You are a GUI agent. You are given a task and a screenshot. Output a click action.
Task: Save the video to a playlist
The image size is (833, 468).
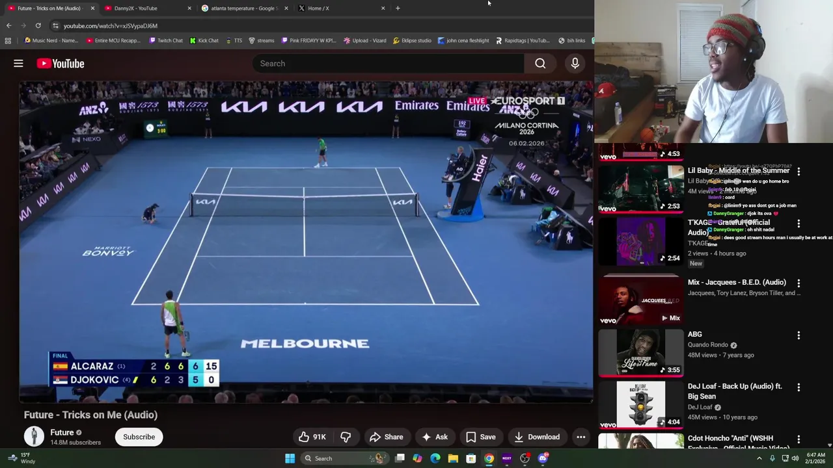tap(481, 437)
